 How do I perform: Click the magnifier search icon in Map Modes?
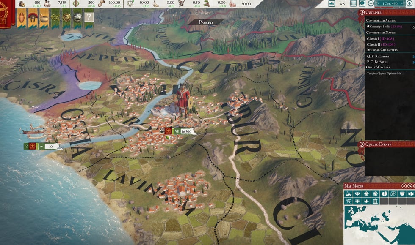coord(404,186)
